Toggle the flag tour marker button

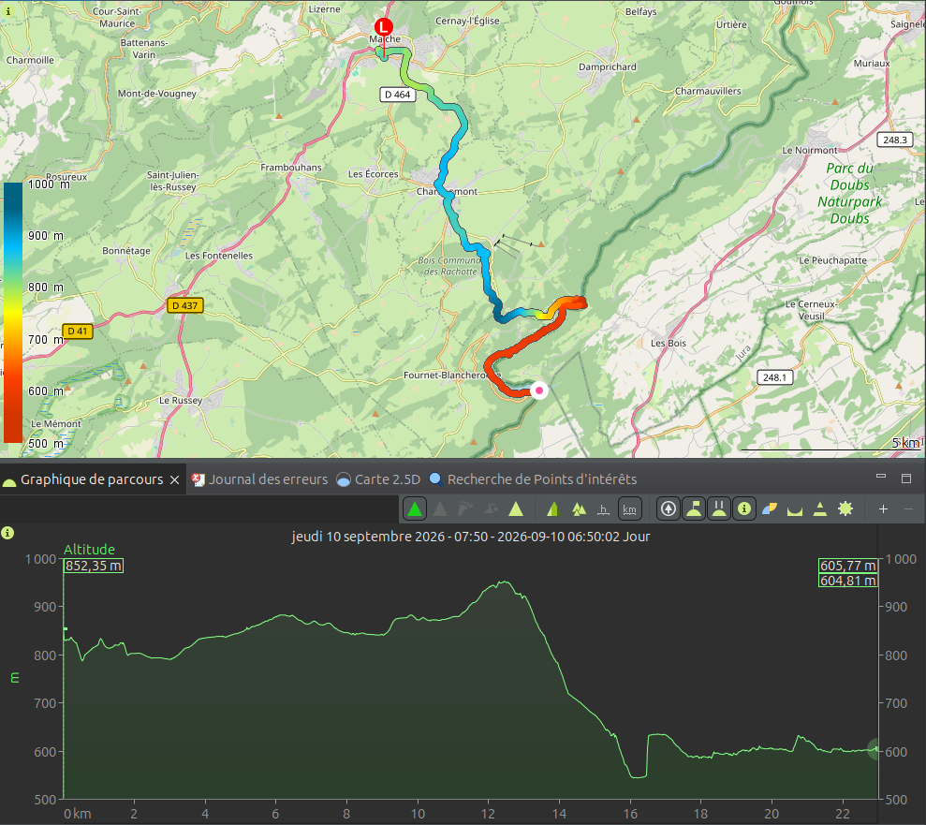694,509
